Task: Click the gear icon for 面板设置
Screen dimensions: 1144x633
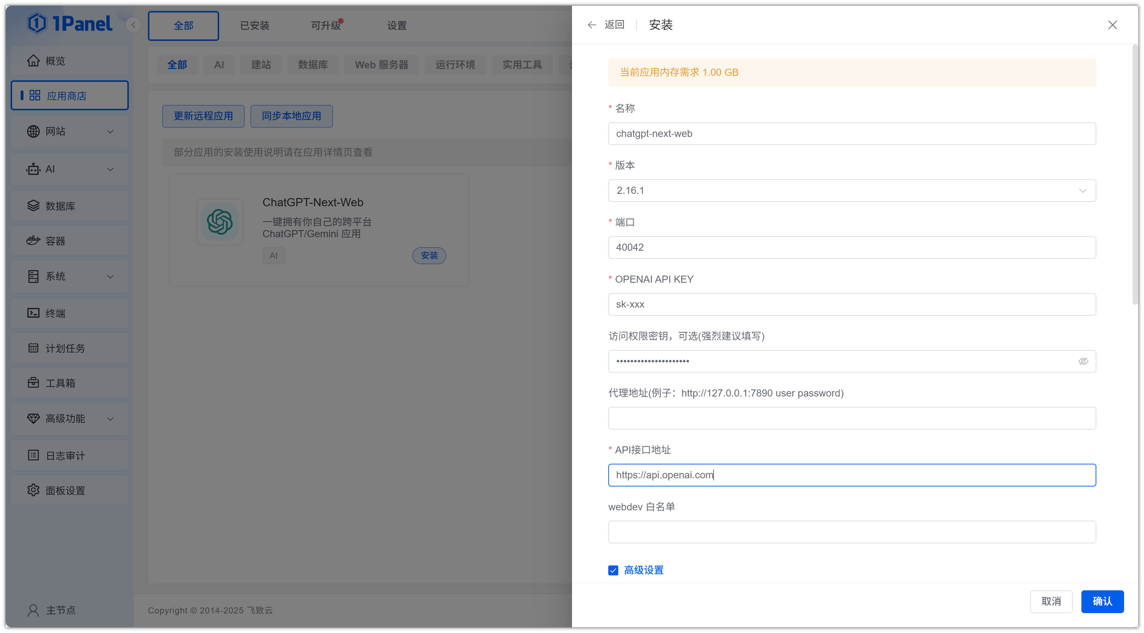Action: tap(33, 490)
